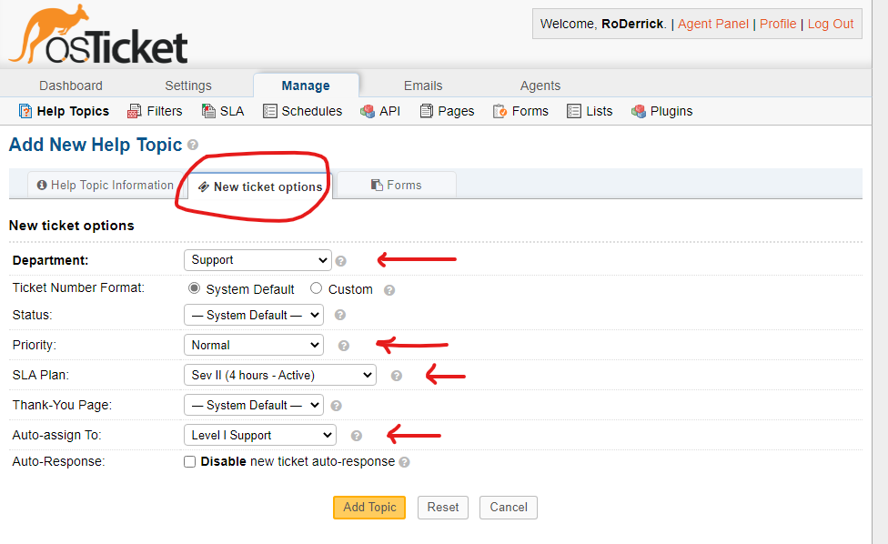
Task: Click the Forms icon in submenu
Action: point(499,111)
